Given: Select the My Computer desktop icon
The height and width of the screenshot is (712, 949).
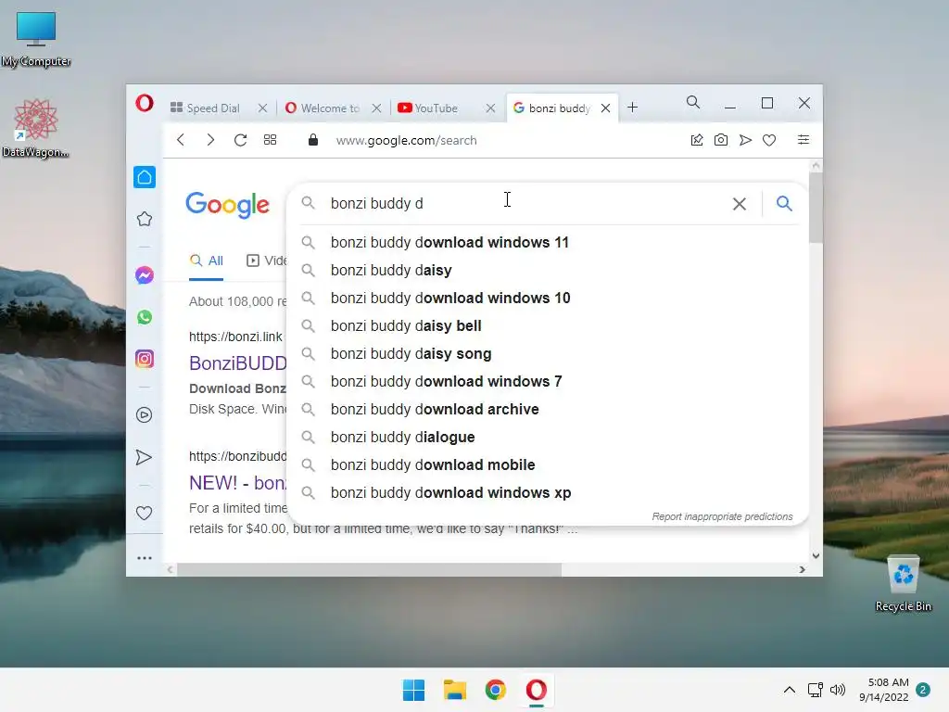Looking at the screenshot, I should click(x=36, y=39).
